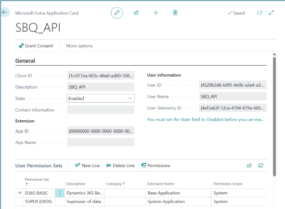Open the three-dot menu for D365 BASIC row

point(60,193)
